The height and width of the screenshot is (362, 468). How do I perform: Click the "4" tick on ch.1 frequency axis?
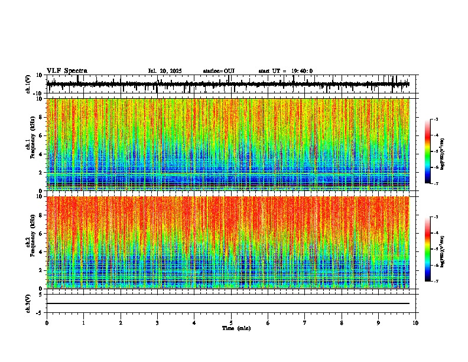(x=41, y=154)
